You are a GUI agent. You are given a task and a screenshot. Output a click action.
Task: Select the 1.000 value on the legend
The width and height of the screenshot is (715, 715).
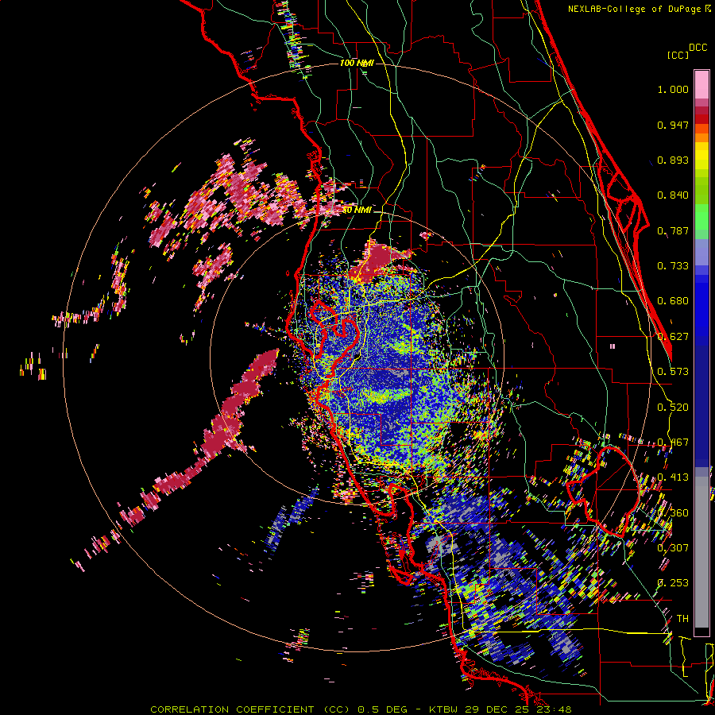pyautogui.click(x=673, y=89)
